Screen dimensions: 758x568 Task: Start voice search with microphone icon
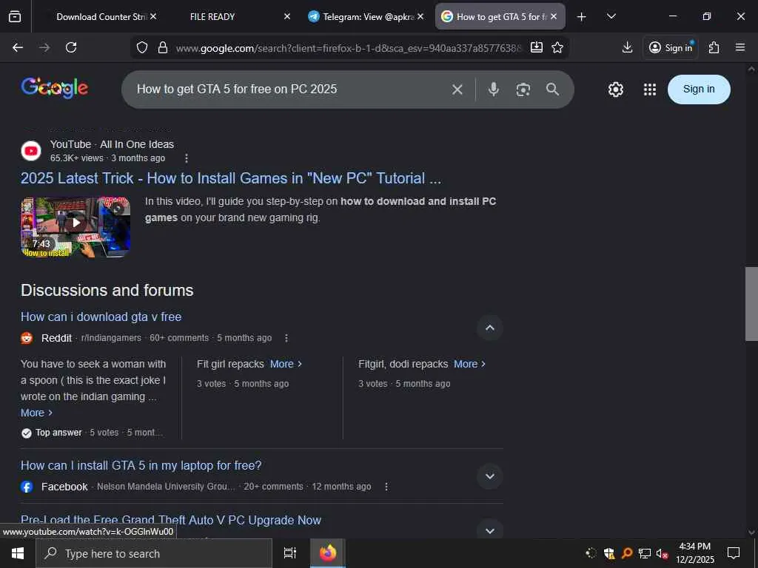pos(493,89)
